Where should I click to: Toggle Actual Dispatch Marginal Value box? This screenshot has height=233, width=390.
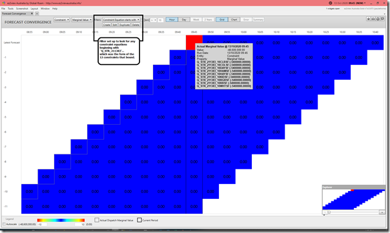point(97,220)
